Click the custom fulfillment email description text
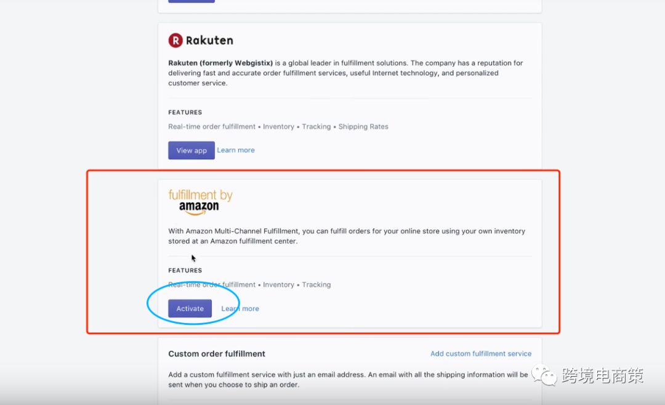665x405 pixels. (348, 379)
